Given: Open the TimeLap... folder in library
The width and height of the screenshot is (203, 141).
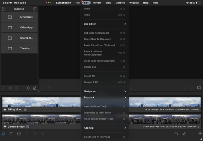Looking at the screenshot, I should tap(19, 49).
